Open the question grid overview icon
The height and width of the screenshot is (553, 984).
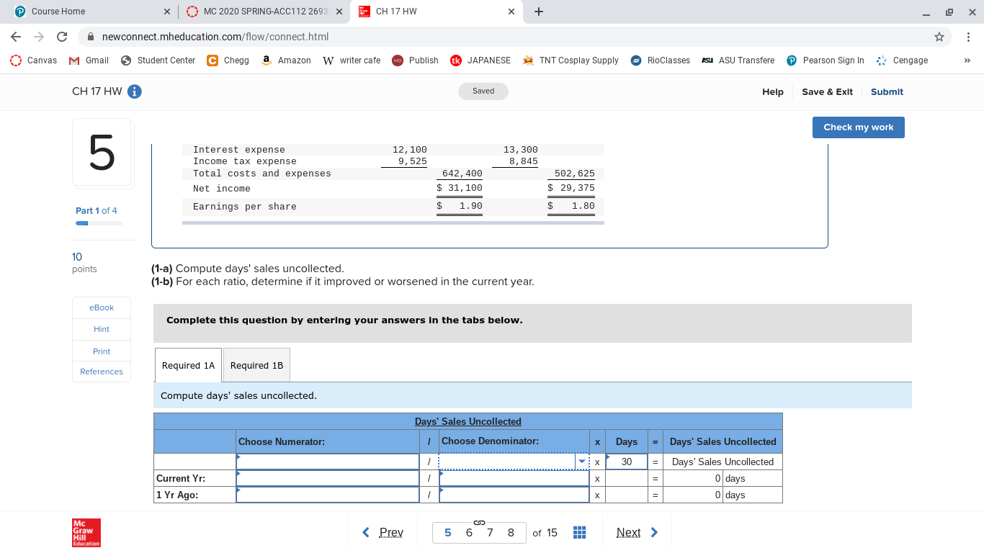579,533
